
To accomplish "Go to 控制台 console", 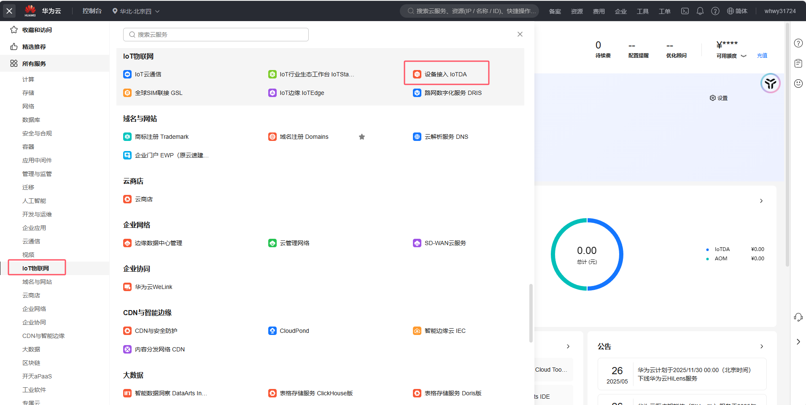I will [92, 11].
